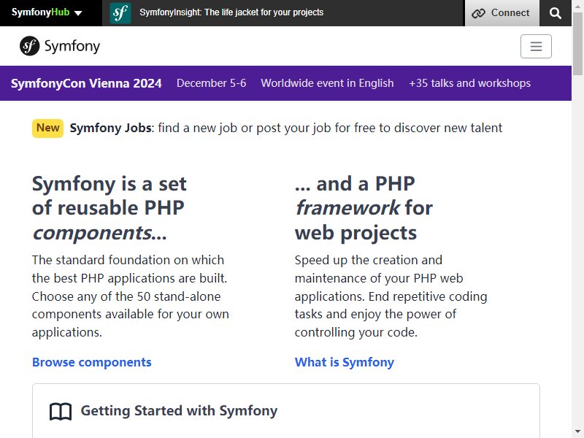
Task: Click the Connect button
Action: (x=502, y=13)
